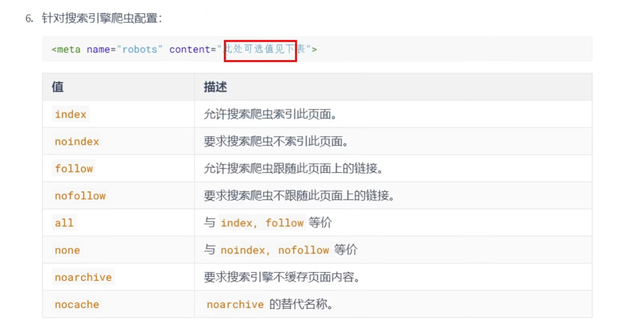
Task: Click the heading "针对搜索引擎爬虫配置"
Action: 102,18
